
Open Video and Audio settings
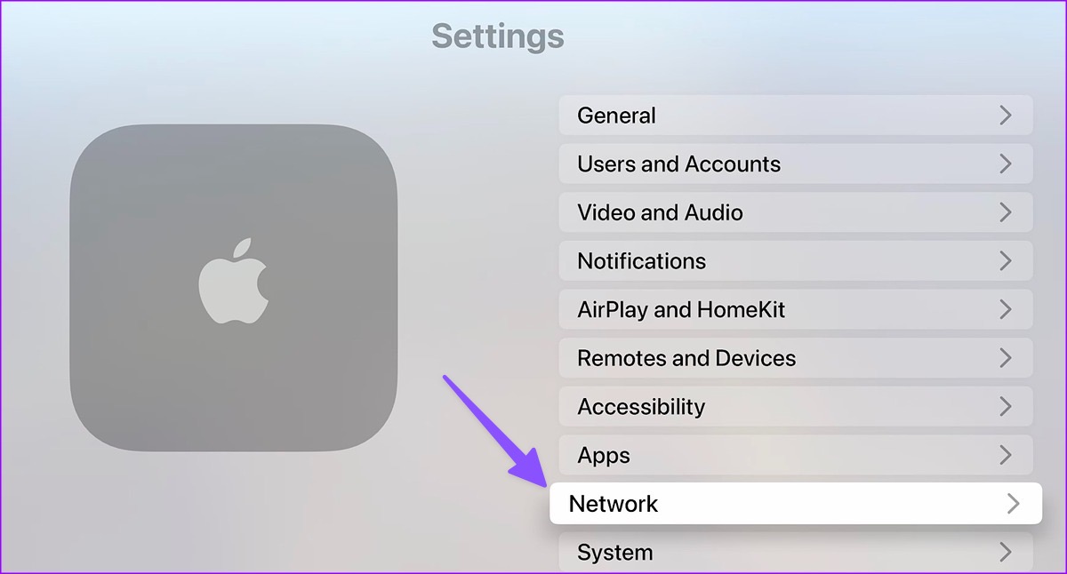(x=796, y=212)
